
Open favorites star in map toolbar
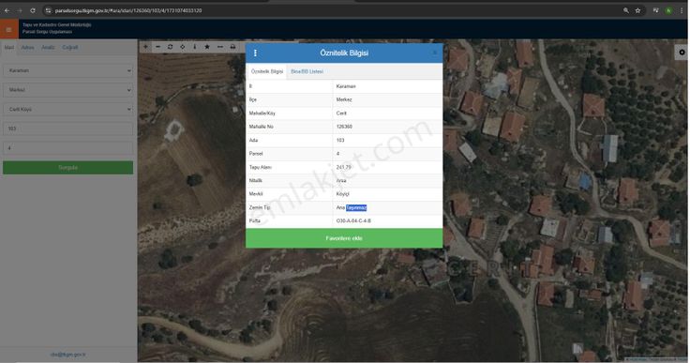207,47
